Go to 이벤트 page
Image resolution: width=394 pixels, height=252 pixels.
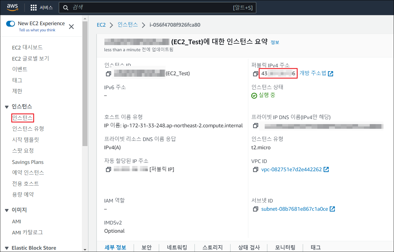tap(20, 69)
